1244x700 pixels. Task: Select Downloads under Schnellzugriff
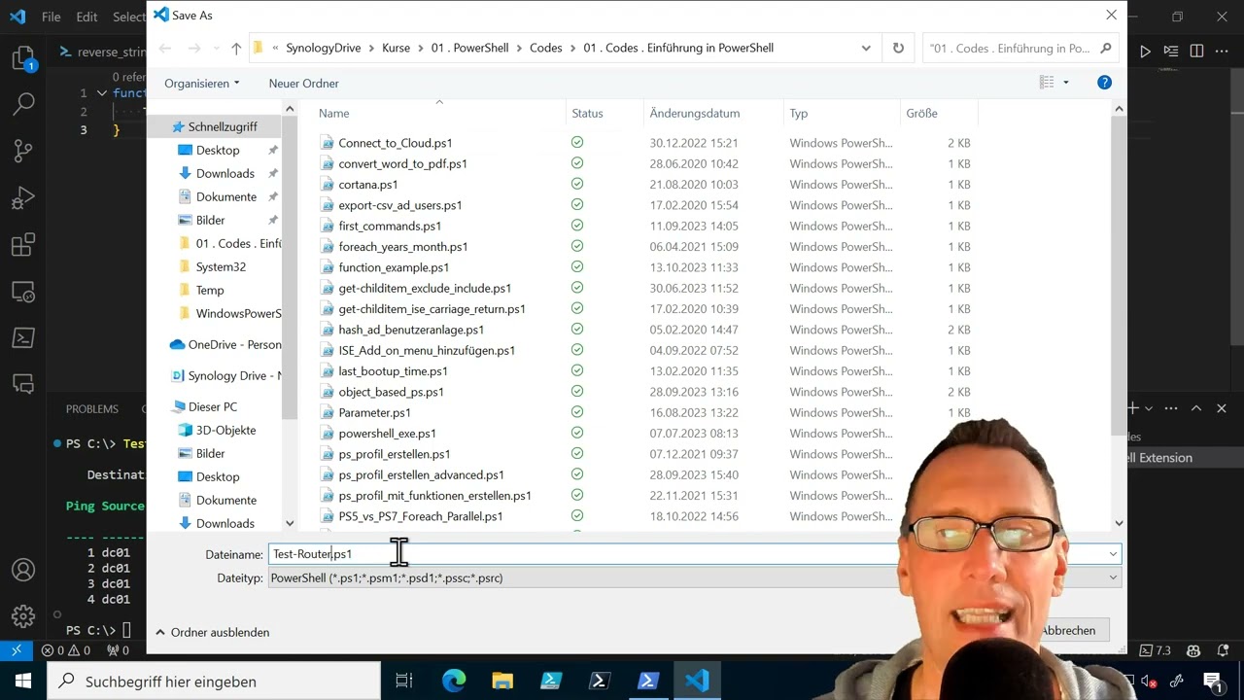coord(225,173)
